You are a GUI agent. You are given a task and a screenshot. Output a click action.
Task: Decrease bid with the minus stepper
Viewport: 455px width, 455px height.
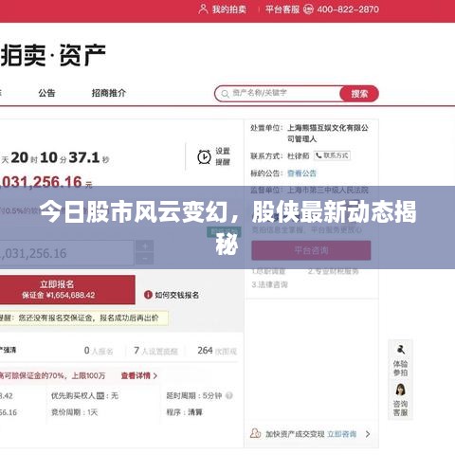pyautogui.click(x=145, y=259)
